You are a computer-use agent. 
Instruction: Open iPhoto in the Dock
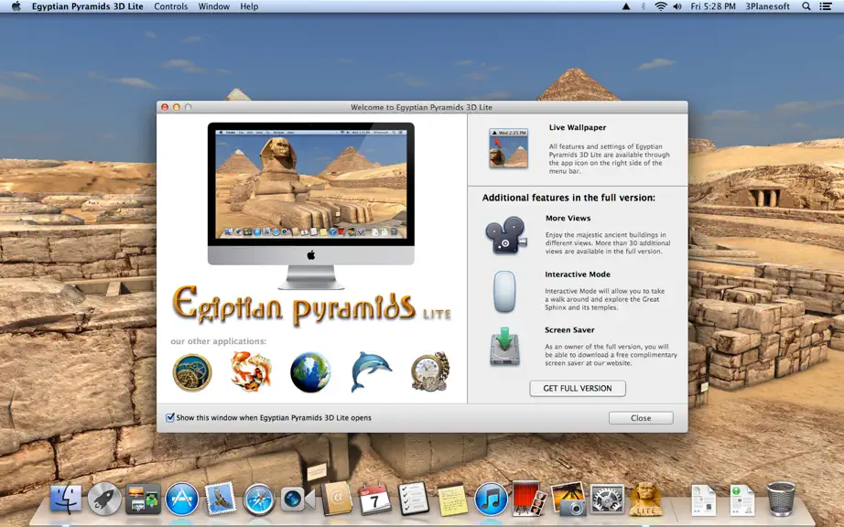(x=568, y=499)
